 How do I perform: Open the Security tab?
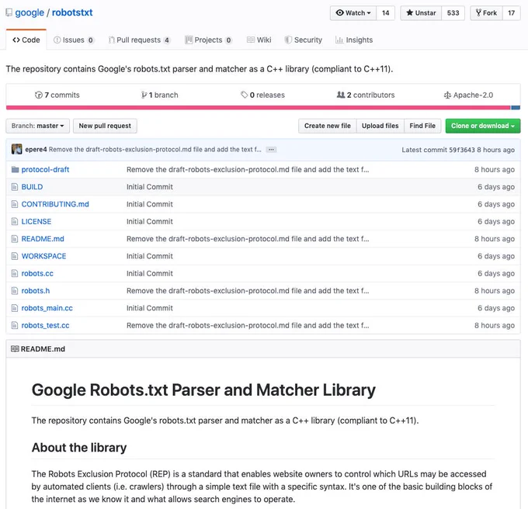click(304, 40)
